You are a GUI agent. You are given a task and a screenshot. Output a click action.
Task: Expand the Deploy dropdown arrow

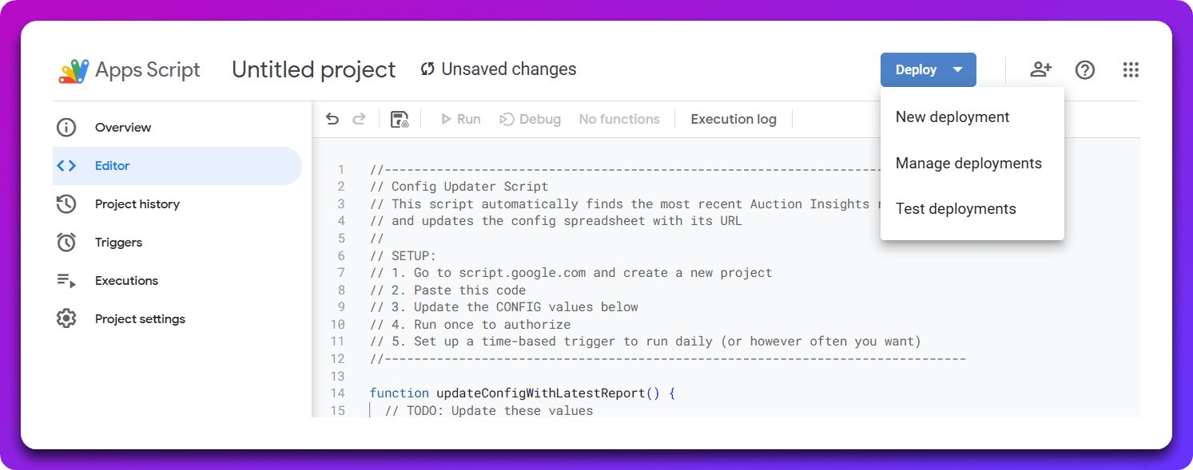coord(958,70)
